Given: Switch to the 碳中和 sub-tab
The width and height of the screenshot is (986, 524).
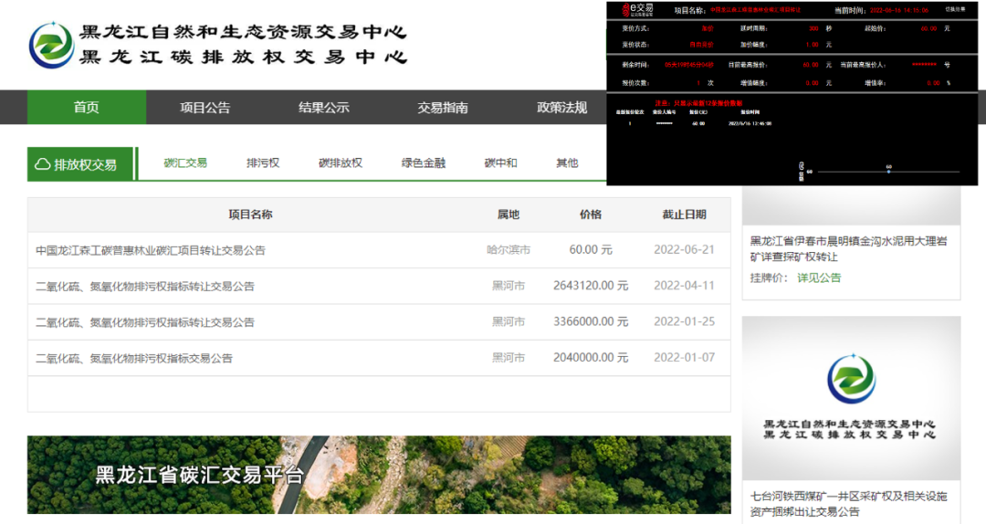Looking at the screenshot, I should [500, 162].
